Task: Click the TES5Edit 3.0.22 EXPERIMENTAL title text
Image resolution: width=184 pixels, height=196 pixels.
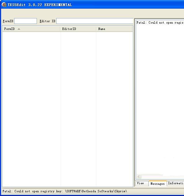Action: [x=40, y=5]
